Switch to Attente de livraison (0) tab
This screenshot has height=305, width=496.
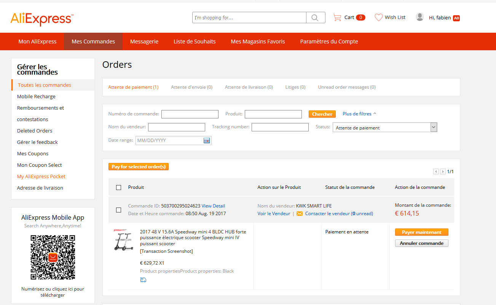point(249,87)
